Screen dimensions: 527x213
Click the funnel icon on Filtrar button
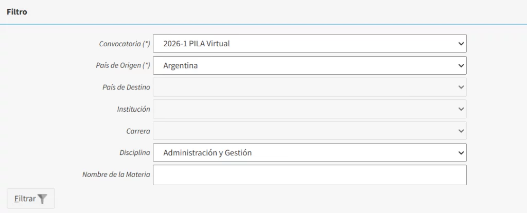click(x=43, y=199)
